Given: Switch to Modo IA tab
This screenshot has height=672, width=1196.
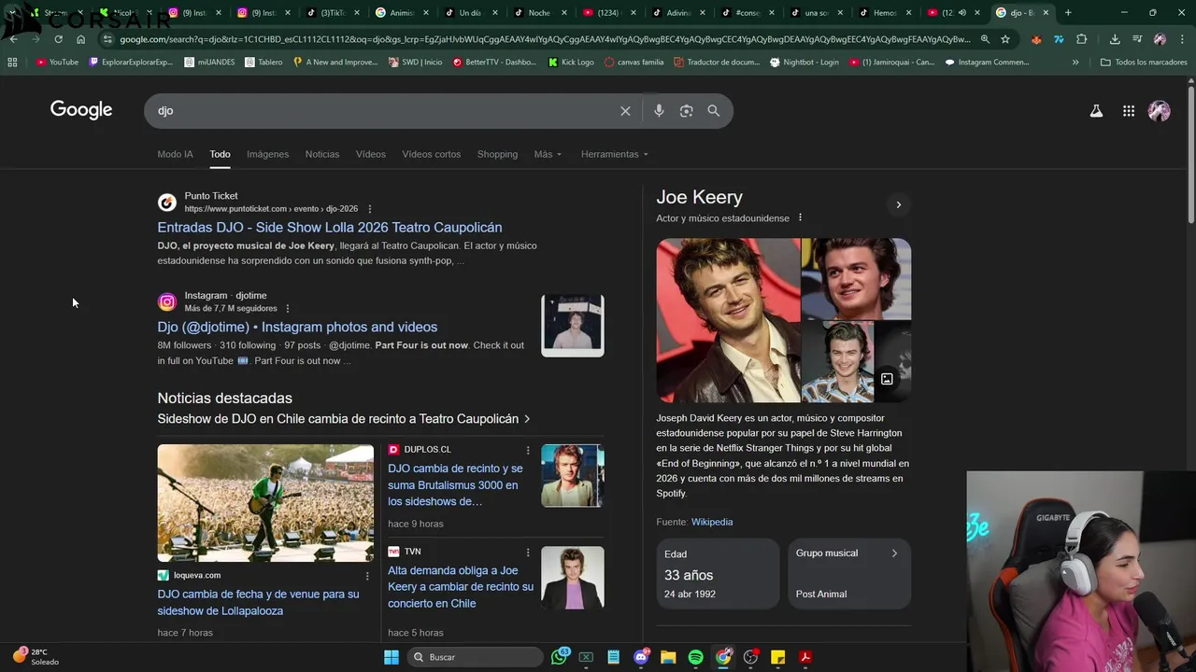Looking at the screenshot, I should [x=176, y=154].
